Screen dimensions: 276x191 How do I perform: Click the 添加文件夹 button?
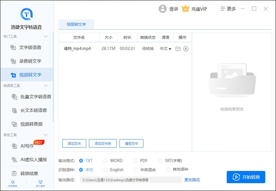103,143
